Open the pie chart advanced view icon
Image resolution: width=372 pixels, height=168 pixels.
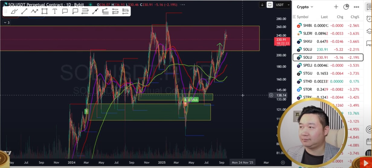(346, 7)
